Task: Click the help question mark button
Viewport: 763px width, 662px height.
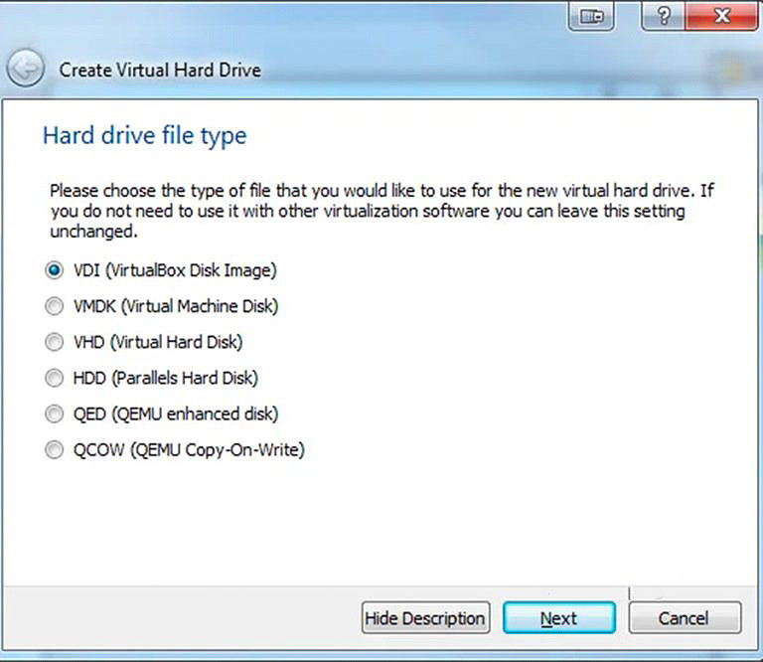Action: (664, 16)
